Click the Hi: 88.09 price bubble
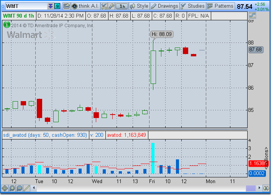Viewport: 271px width, 195px height. [162, 34]
